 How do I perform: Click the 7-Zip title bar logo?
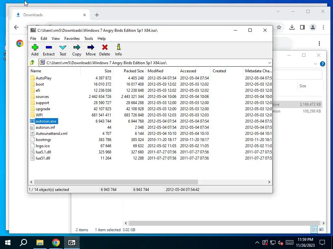[33, 30]
